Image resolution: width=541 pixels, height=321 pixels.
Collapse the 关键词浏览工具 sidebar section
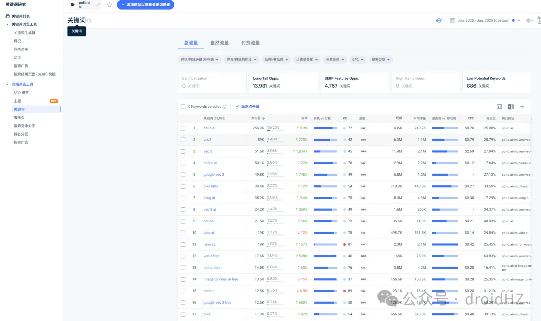(x=8, y=24)
